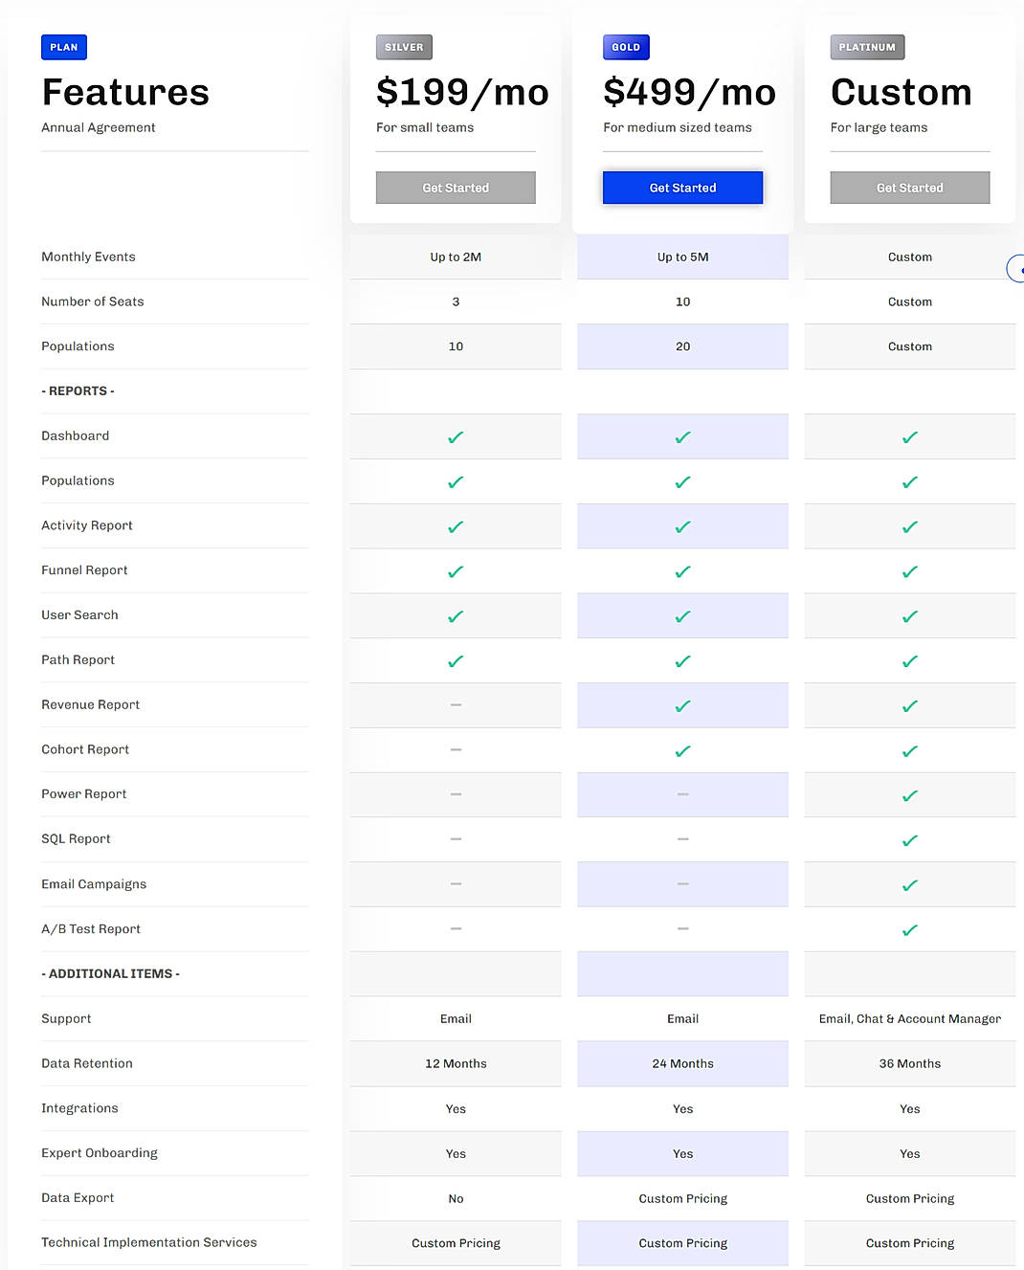Click the blue PLAN badge above Features
Image resolution: width=1024 pixels, height=1270 pixels.
[x=63, y=46]
